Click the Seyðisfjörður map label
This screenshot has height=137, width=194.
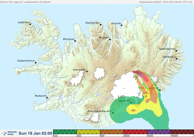click(167, 49)
